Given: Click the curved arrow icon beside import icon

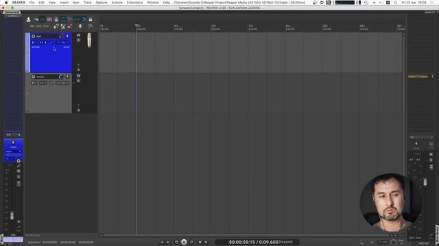Looking at the screenshot, I should click(x=36, y=19).
